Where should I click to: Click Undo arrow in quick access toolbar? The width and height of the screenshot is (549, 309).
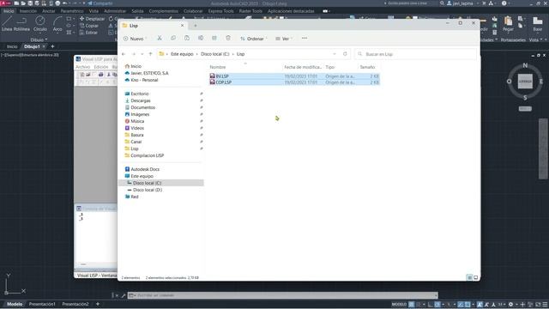[x=65, y=3]
